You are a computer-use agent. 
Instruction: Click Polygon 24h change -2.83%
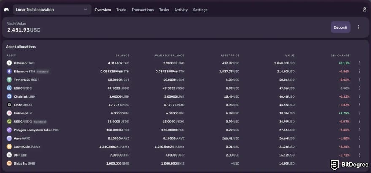pyautogui.click(x=344, y=130)
